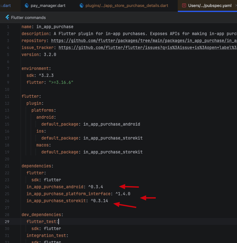
Task: Click line number 29 in the gutter
Action: 7,221
